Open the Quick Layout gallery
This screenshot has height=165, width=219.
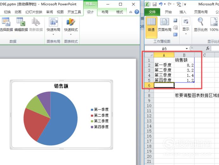coord(53,26)
